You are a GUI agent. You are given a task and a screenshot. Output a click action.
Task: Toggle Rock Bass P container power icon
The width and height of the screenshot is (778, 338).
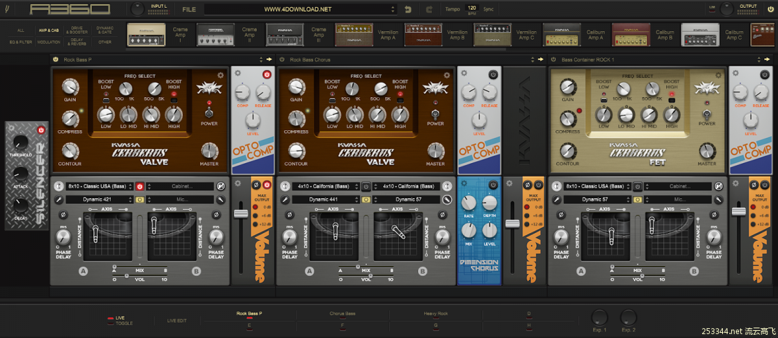tap(56, 60)
